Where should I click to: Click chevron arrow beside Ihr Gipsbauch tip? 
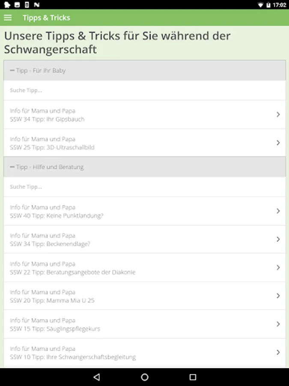pos(278,115)
